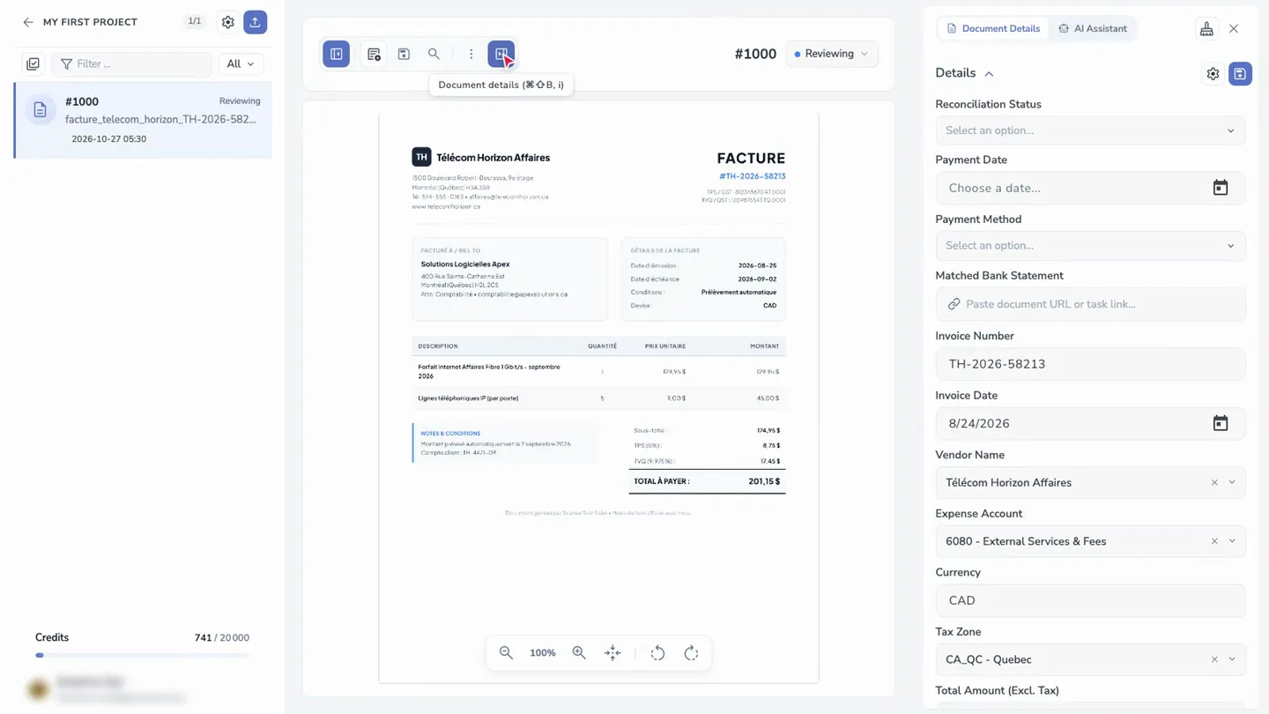Viewport: 1269px width, 714px height.
Task: Expand the Expense Account dropdown arrow
Action: [1232, 541]
